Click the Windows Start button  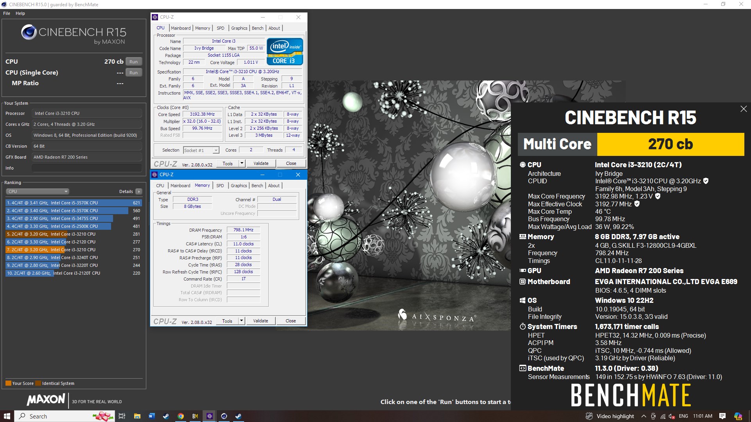click(x=7, y=416)
